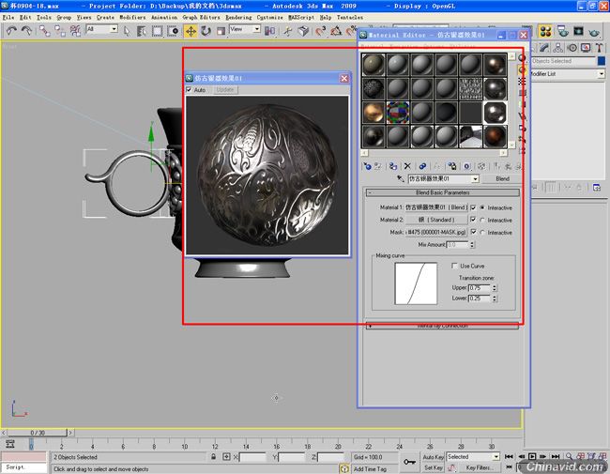
Task: Open the Modifiers menu
Action: [132, 18]
